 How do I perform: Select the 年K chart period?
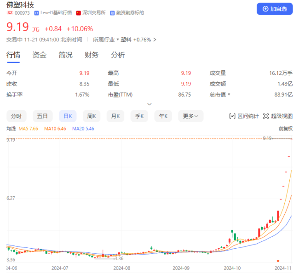[163, 116]
